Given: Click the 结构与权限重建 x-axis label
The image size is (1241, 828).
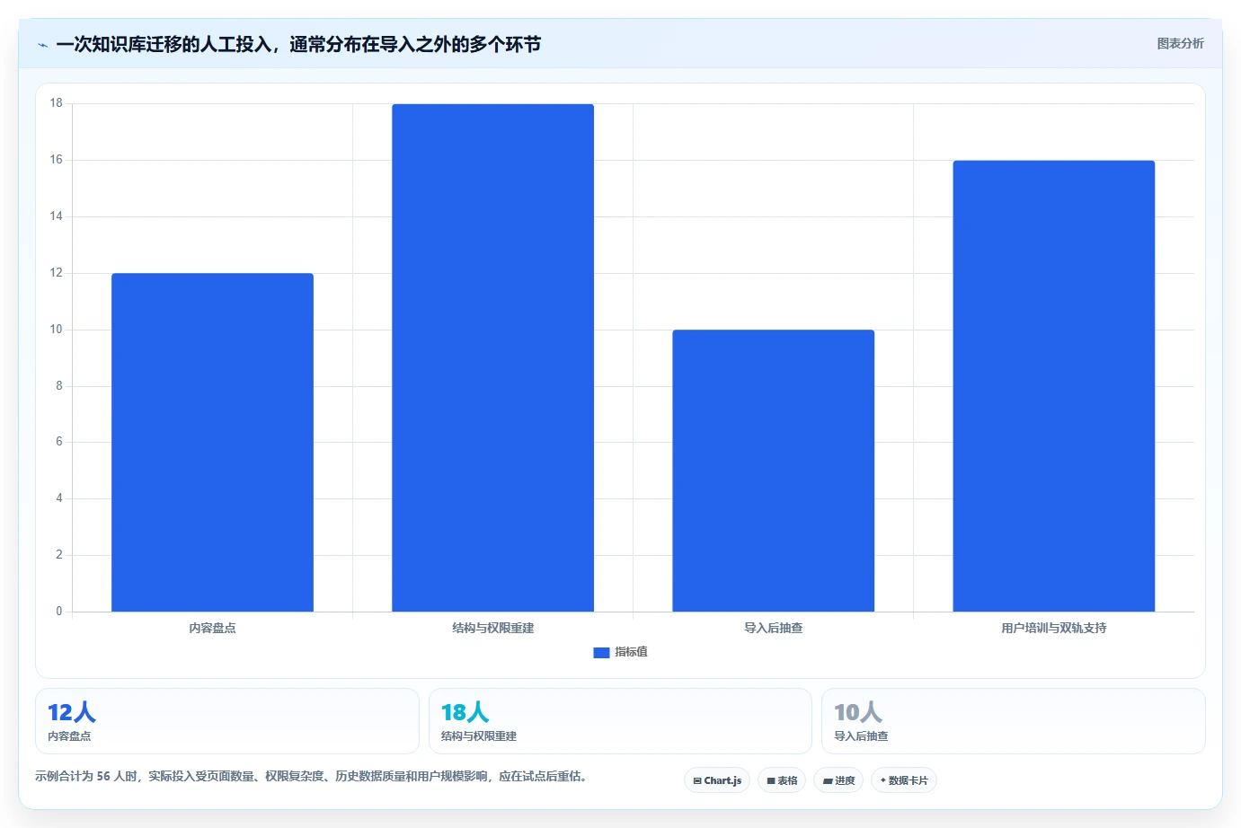Looking at the screenshot, I should point(492,628).
